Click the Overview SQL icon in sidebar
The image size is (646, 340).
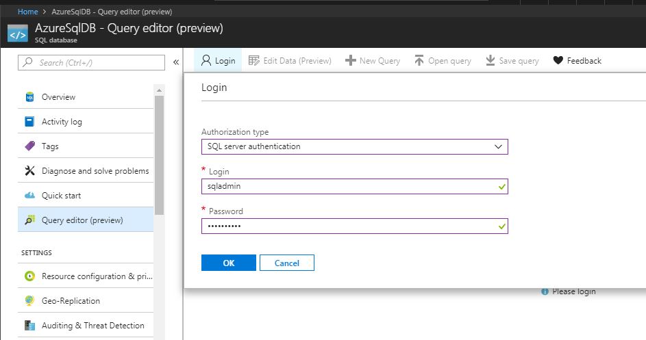[29, 97]
